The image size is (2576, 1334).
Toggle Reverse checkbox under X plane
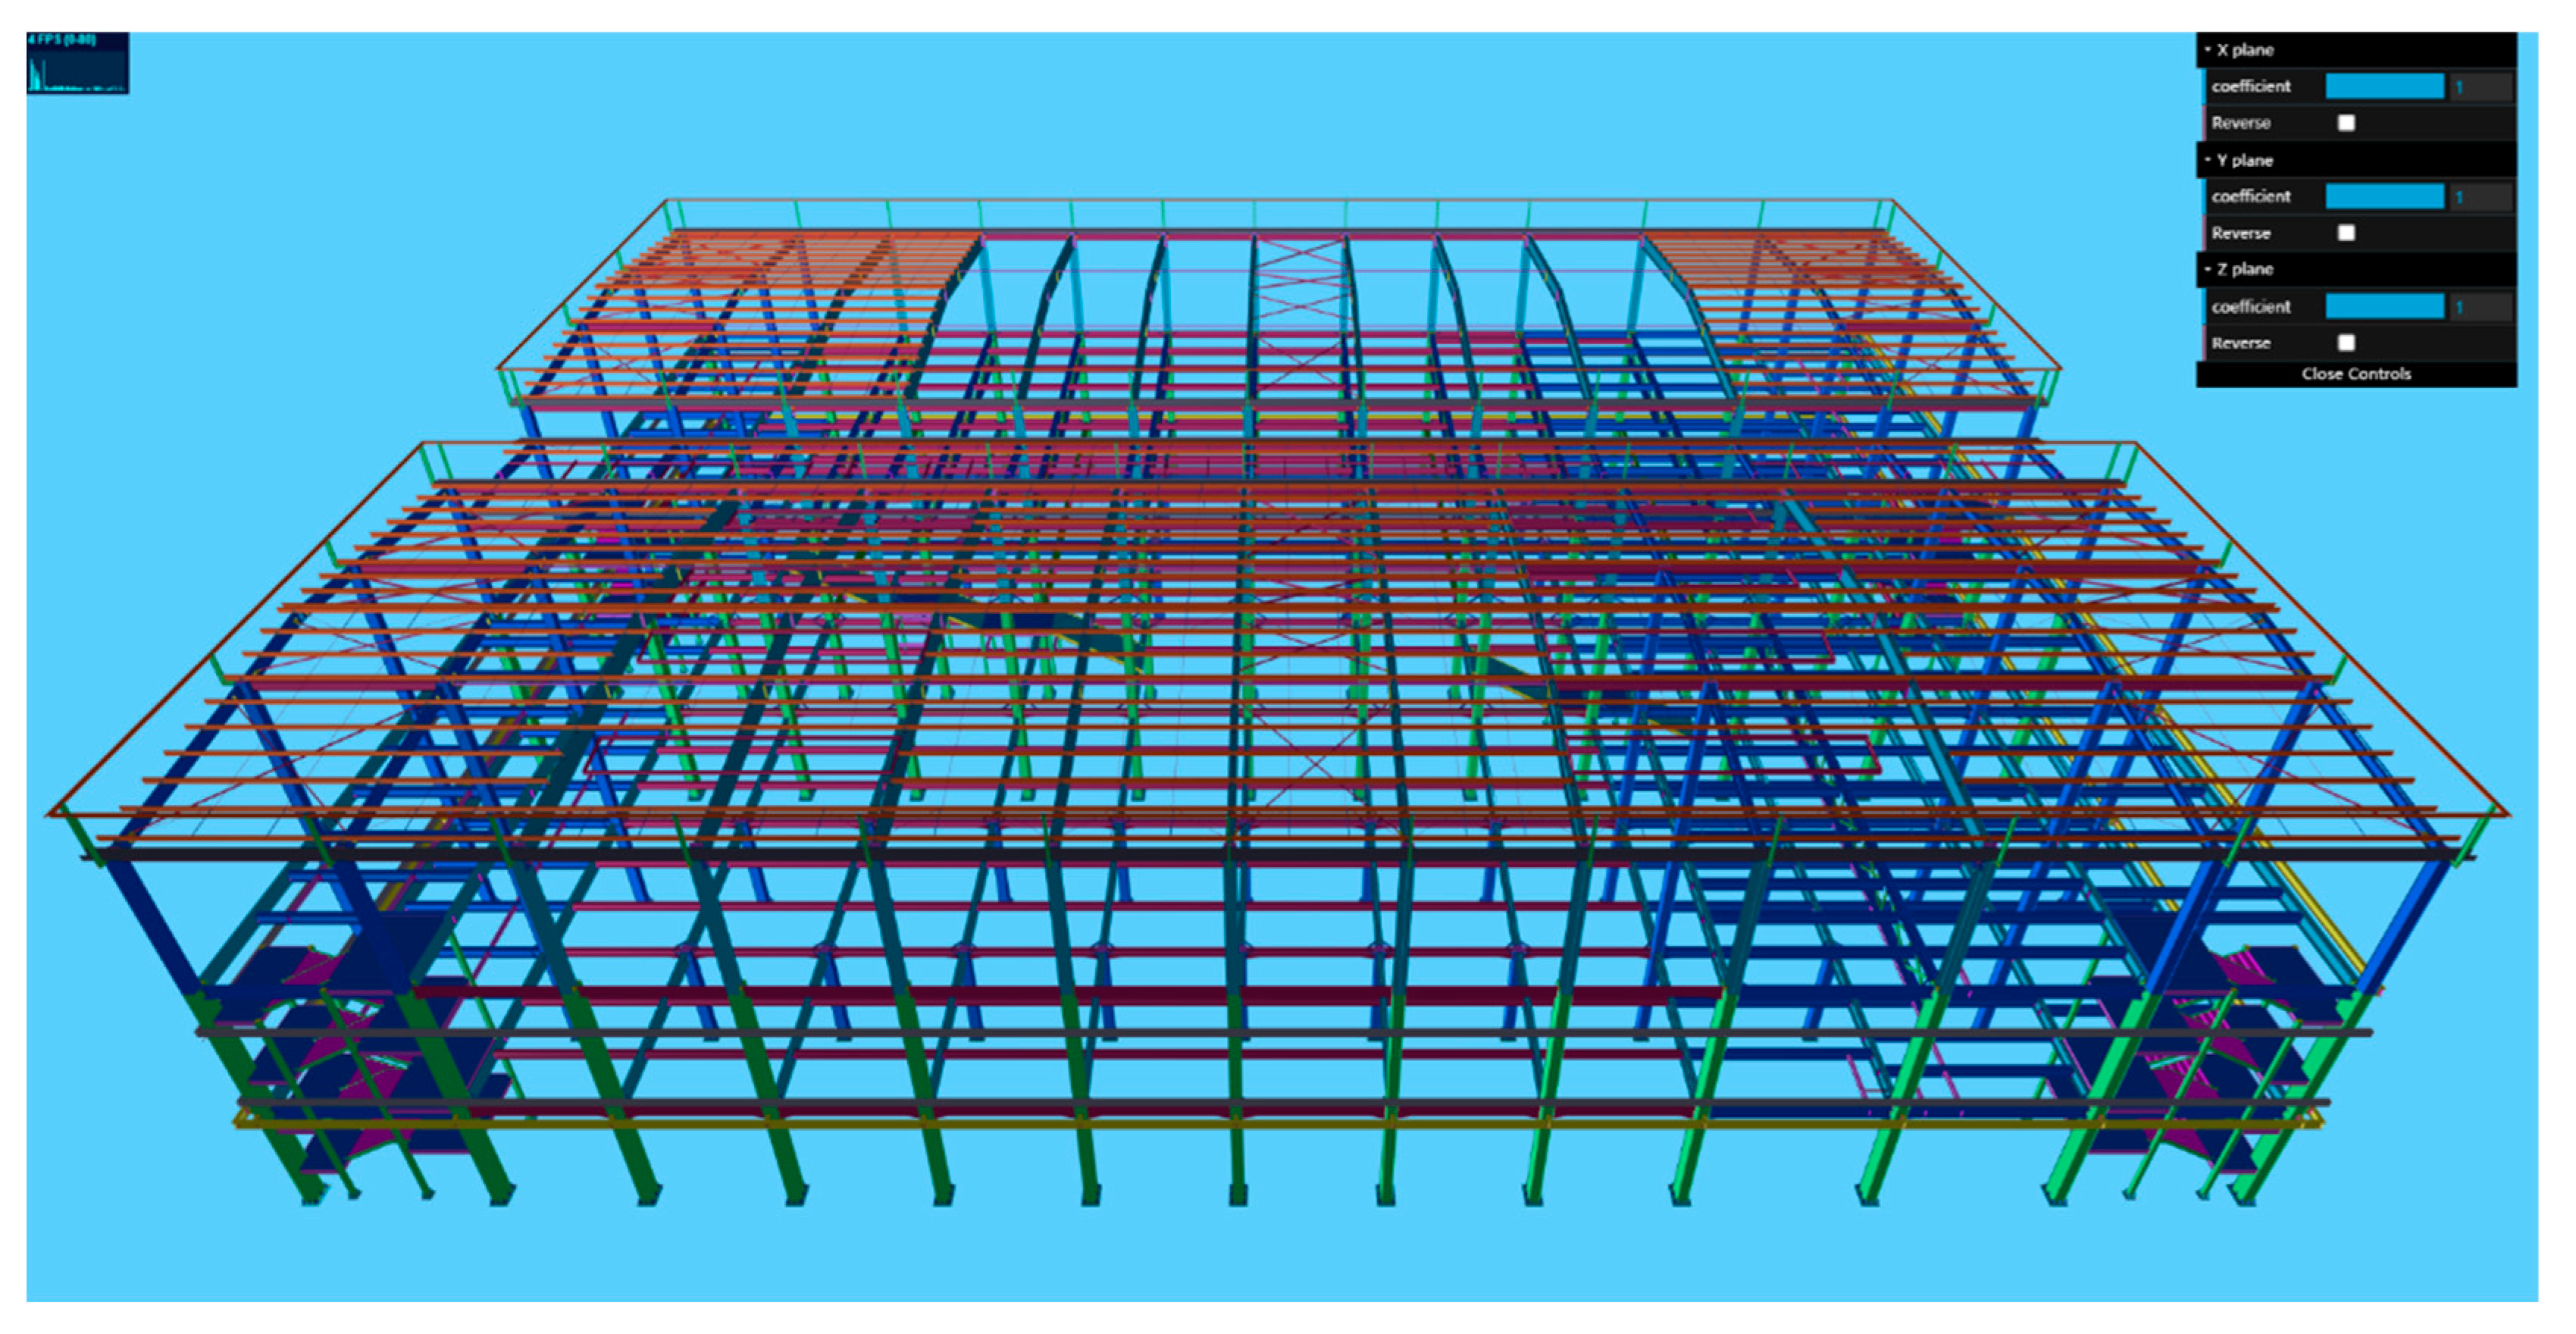pos(2345,123)
